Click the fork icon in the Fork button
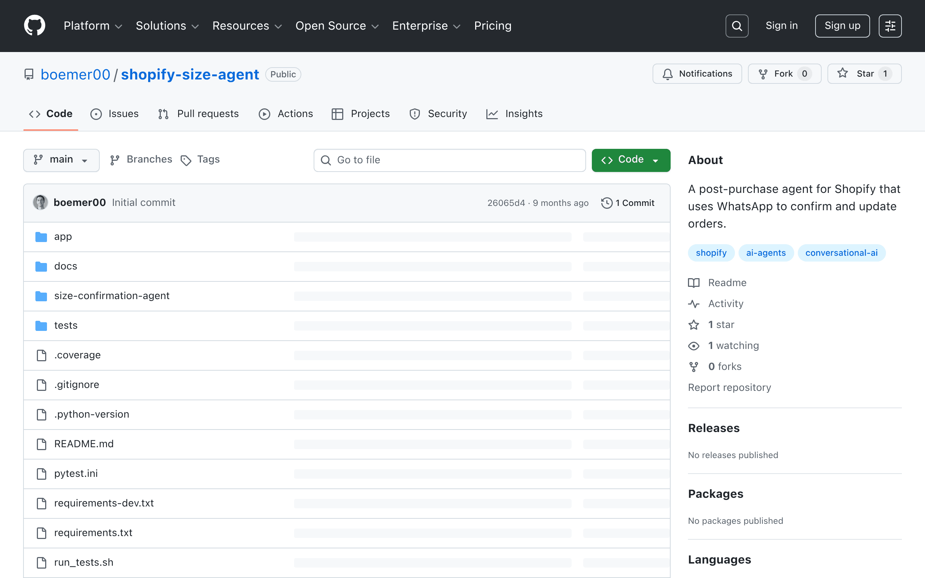The width and height of the screenshot is (925, 578). click(x=763, y=74)
